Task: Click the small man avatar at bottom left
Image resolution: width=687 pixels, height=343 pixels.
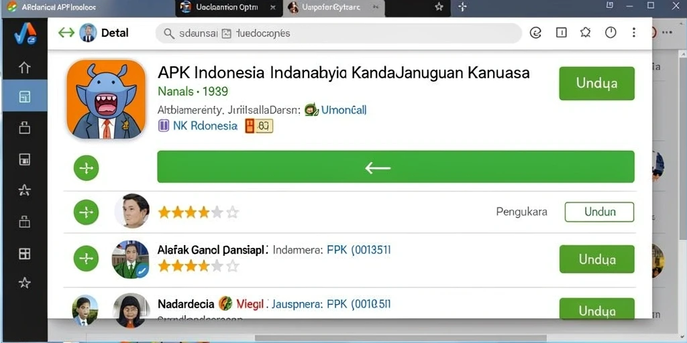Action: [x=85, y=311]
